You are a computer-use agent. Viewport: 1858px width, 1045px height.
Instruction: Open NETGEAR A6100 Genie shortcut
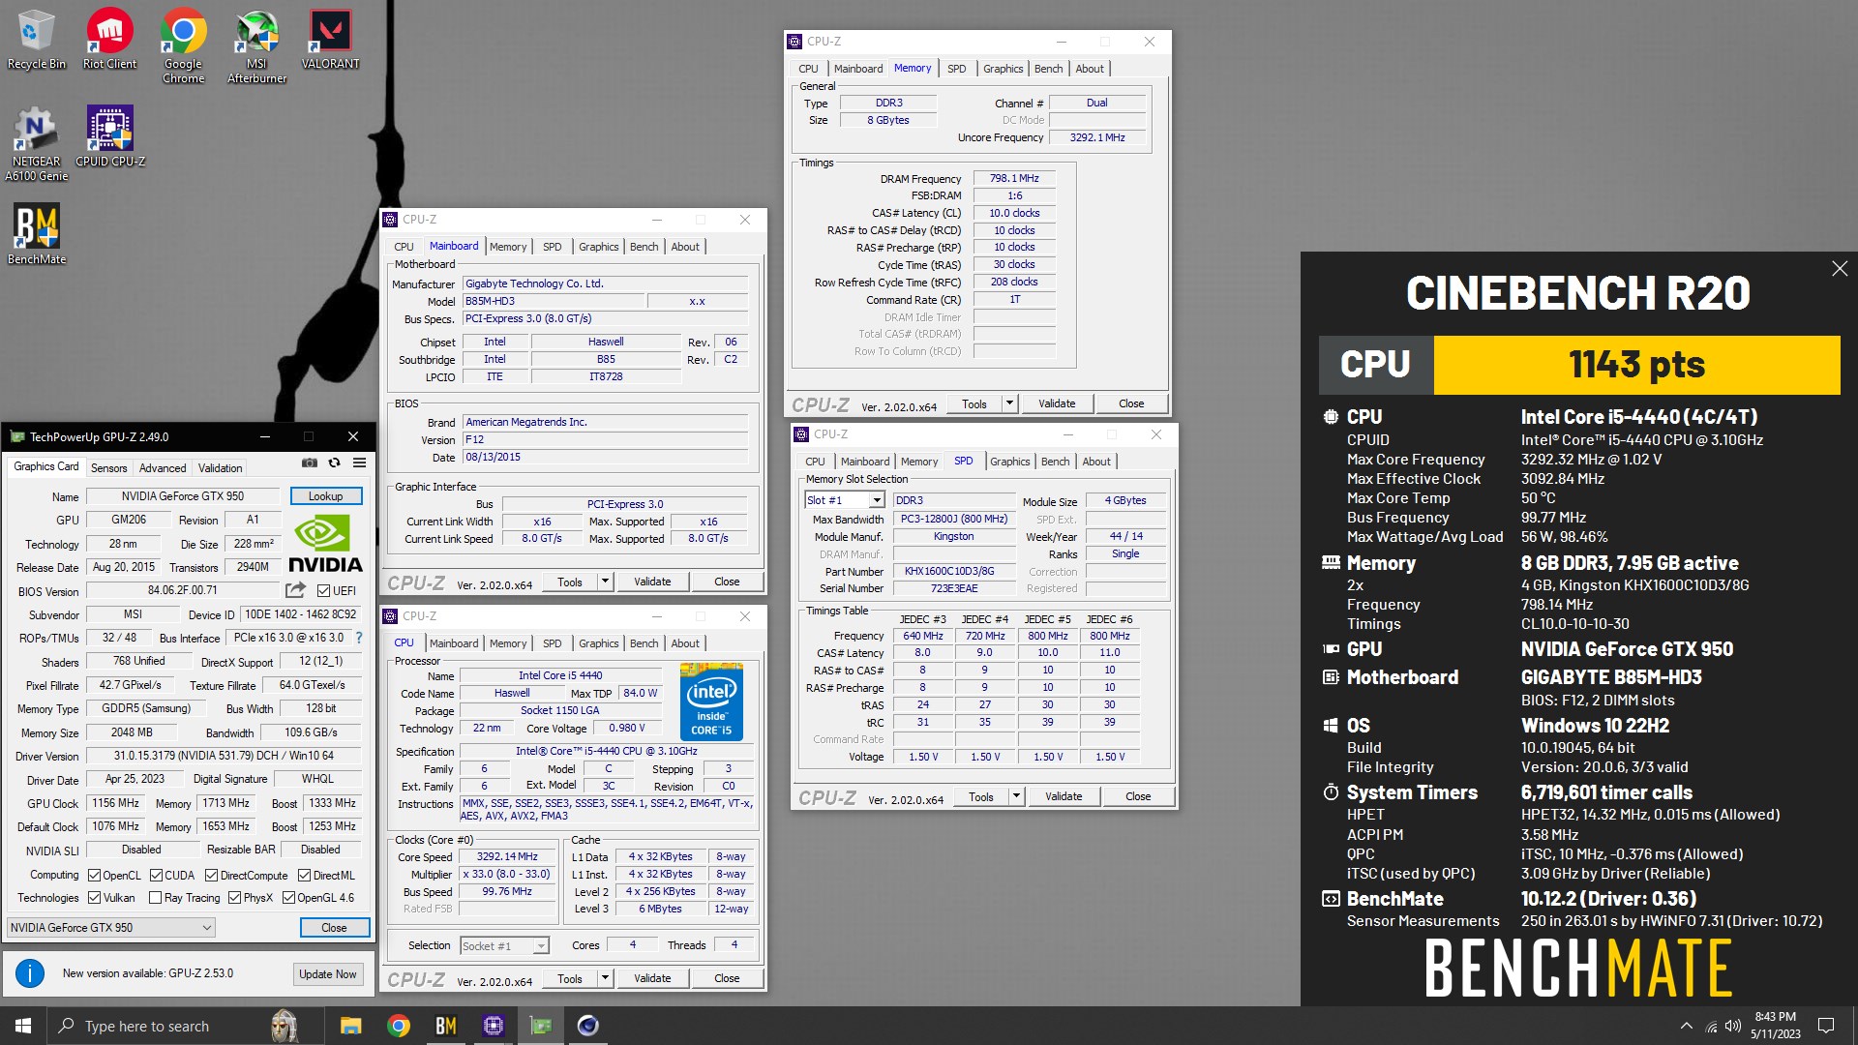36,144
